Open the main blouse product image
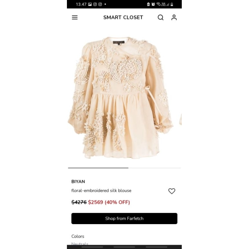The height and width of the screenshot is (249, 249). click(x=120, y=98)
